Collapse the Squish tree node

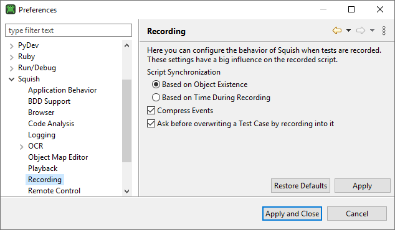[11, 80]
